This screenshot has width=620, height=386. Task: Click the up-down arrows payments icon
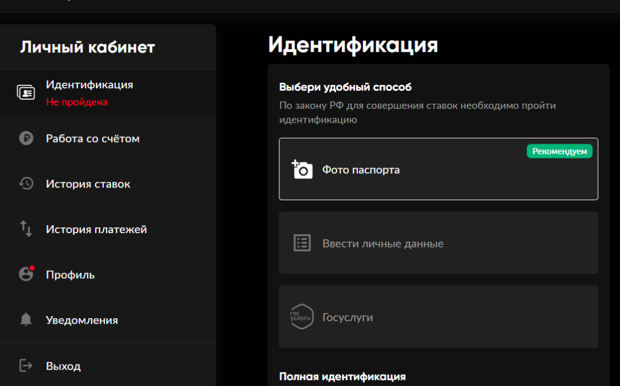pyautogui.click(x=26, y=229)
